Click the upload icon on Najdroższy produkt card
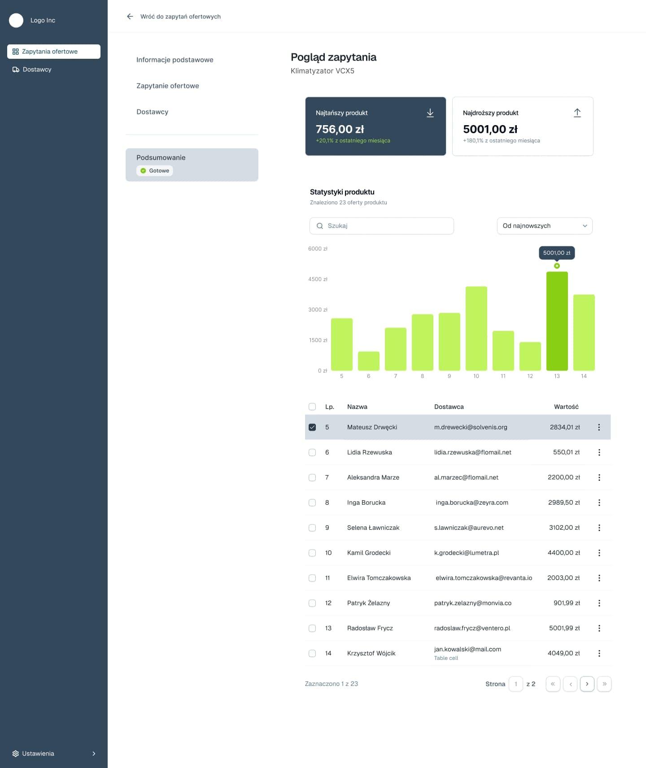Screen dimensions: 646x768 click(577, 113)
